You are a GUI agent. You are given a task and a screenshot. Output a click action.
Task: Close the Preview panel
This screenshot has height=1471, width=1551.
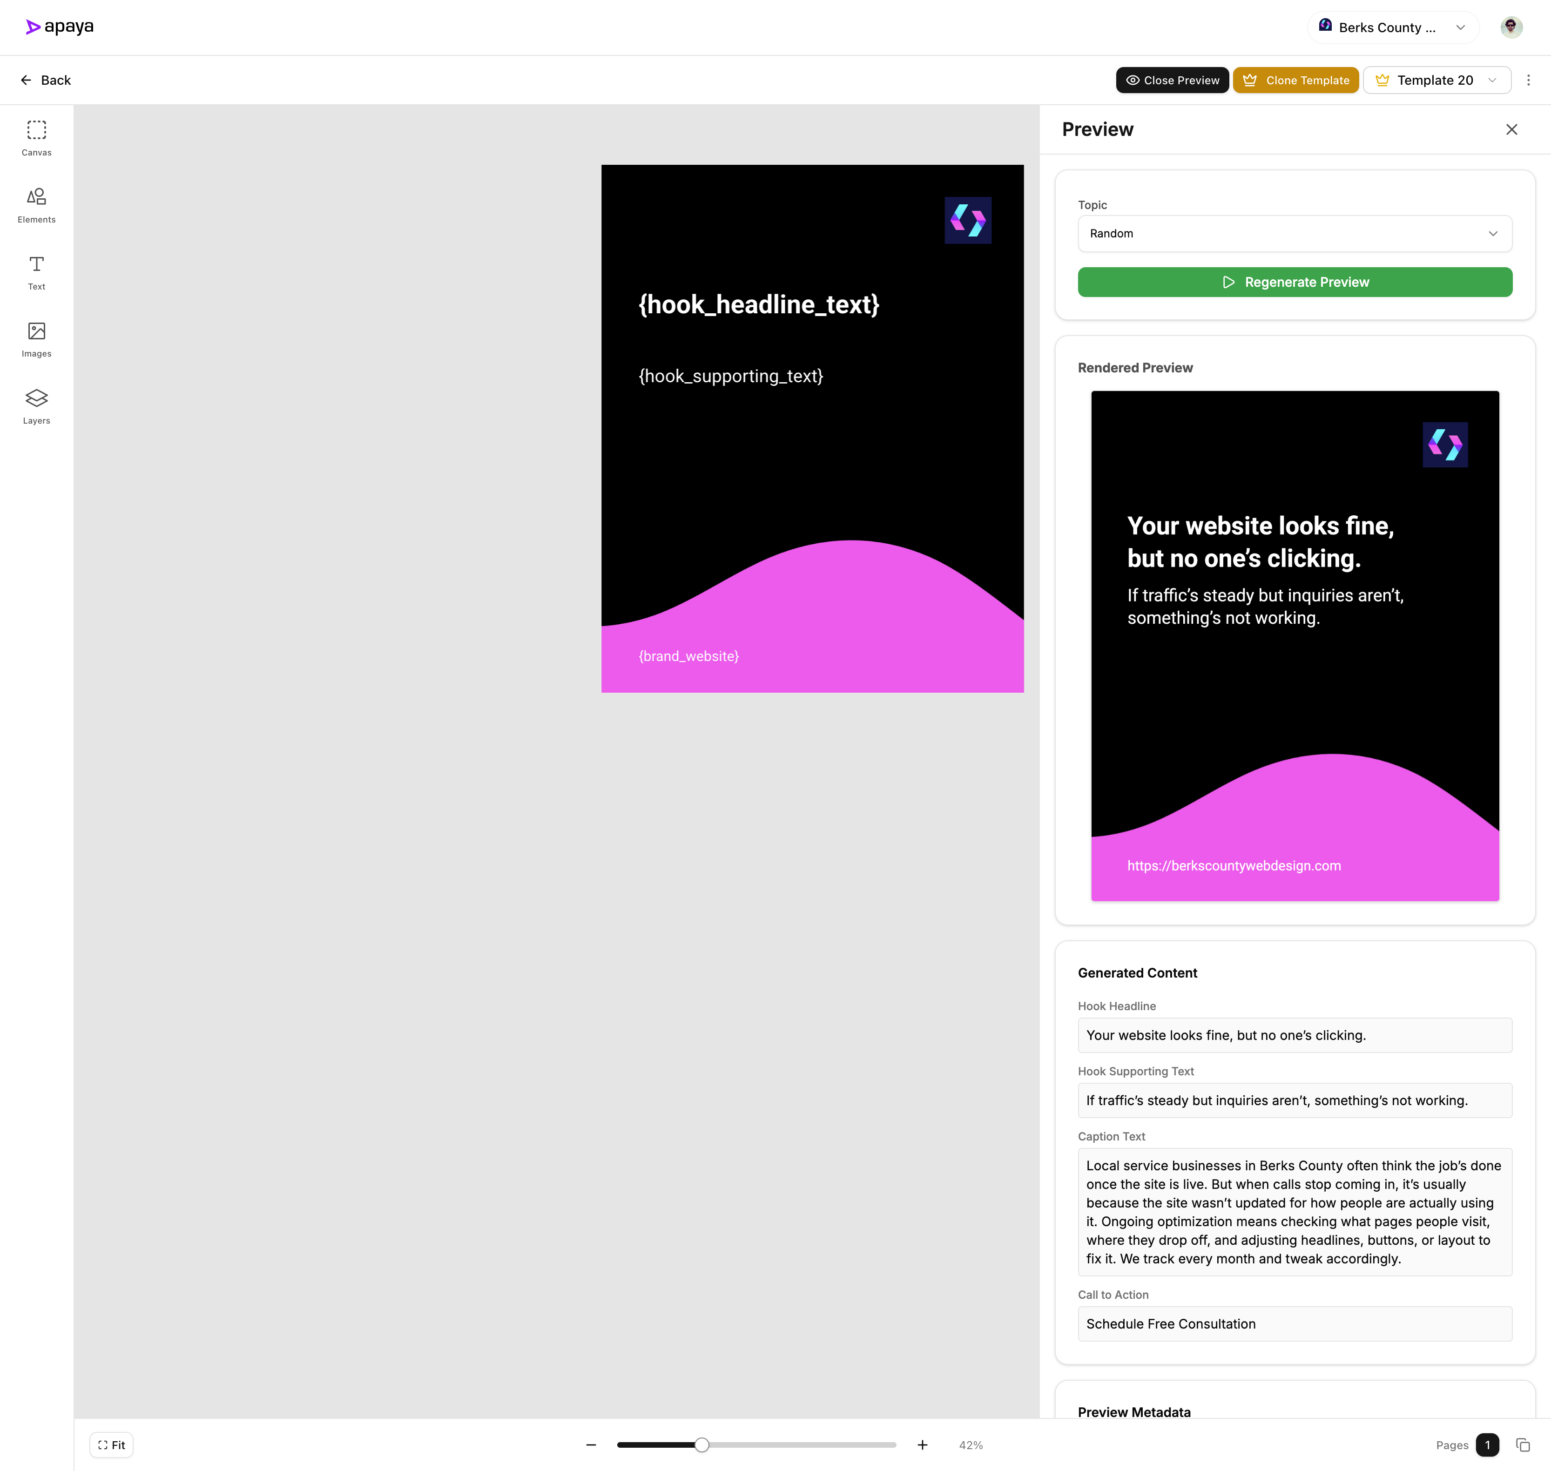point(1511,129)
